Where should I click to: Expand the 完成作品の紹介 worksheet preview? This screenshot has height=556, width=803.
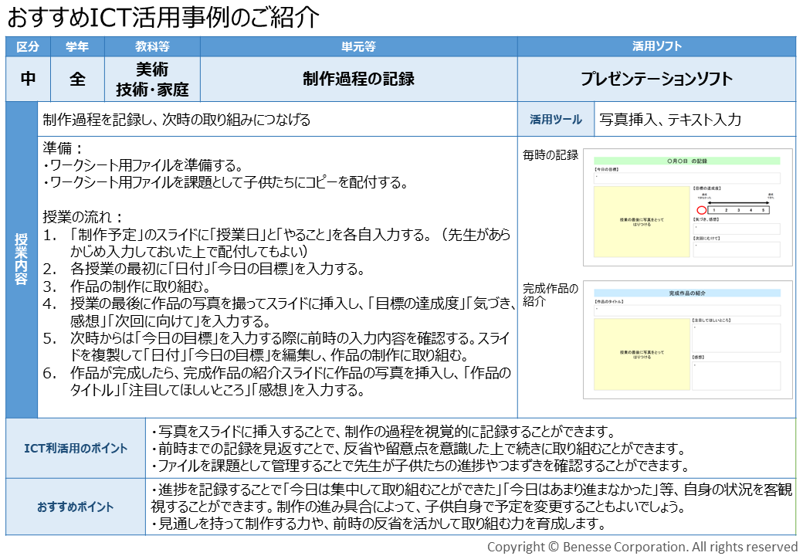pos(687,340)
